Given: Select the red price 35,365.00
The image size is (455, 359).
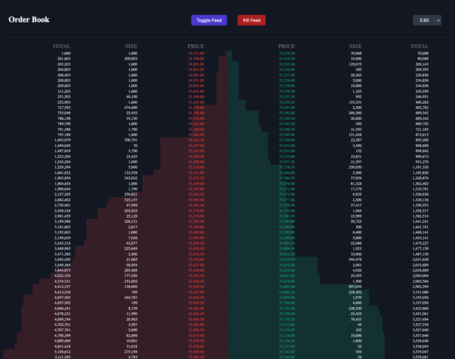Looking at the screenshot, I should [x=196, y=200].
